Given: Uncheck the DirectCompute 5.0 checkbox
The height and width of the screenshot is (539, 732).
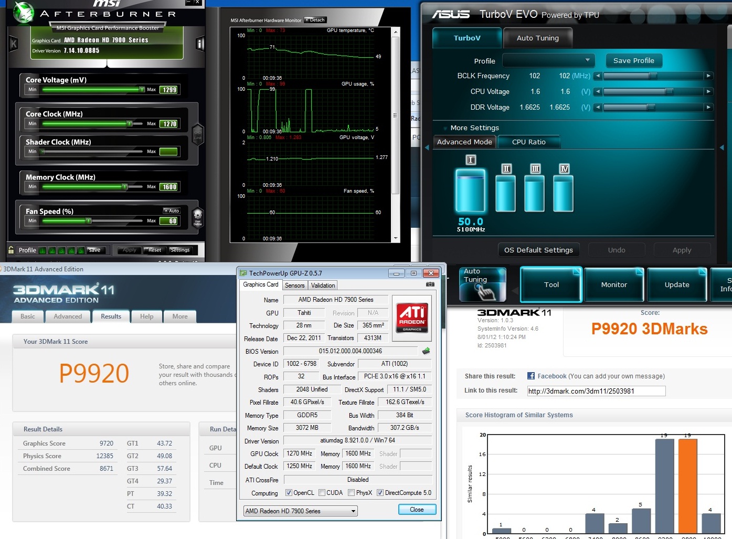Looking at the screenshot, I should pyautogui.click(x=380, y=493).
